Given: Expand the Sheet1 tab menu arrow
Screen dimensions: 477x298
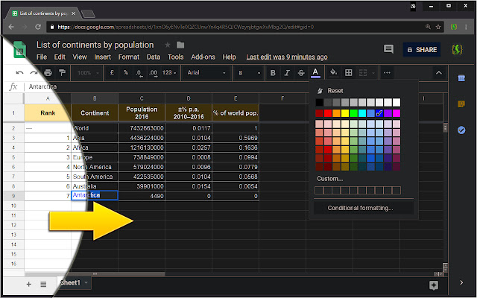Looking at the screenshot, I should click(86, 284).
